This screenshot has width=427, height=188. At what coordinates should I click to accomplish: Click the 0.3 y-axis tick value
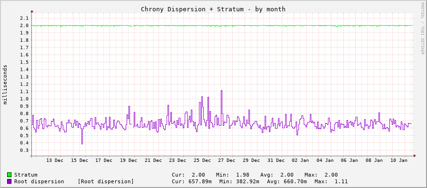pos(24,150)
